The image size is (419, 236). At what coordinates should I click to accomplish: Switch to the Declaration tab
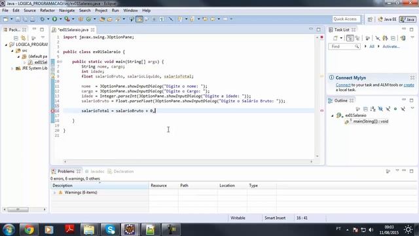click(x=120, y=171)
